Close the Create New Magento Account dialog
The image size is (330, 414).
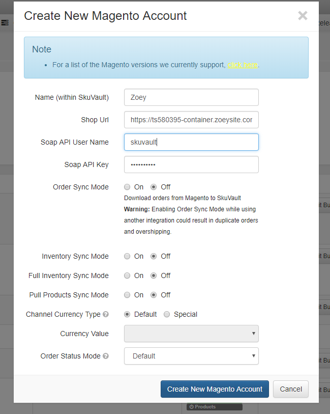[x=303, y=16]
